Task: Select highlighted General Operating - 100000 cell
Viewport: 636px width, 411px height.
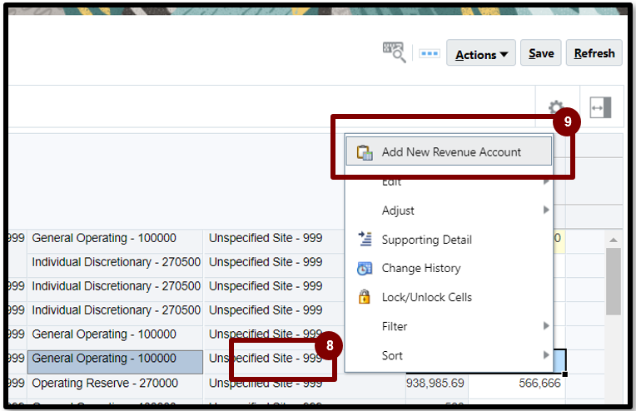Action: point(115,362)
